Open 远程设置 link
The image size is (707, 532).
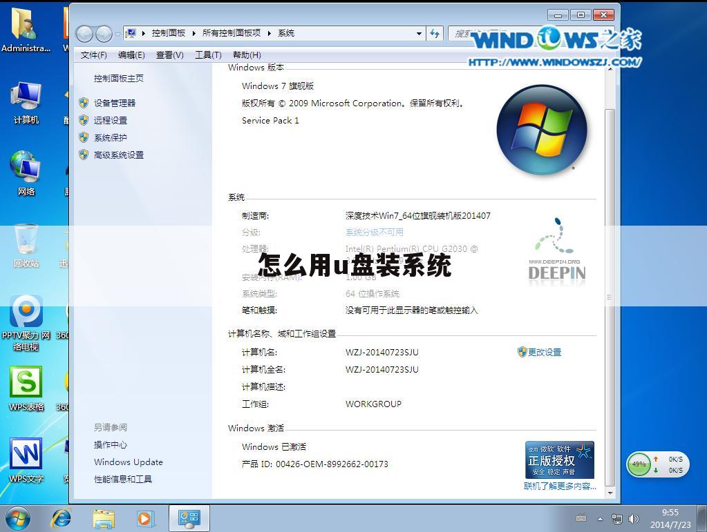tap(111, 120)
